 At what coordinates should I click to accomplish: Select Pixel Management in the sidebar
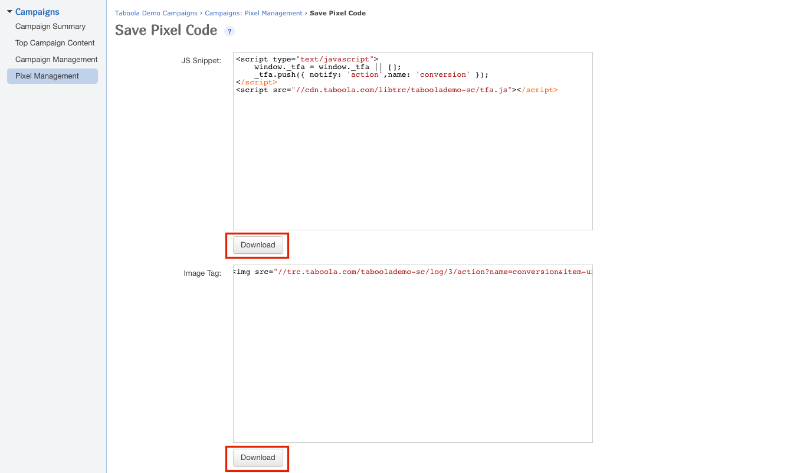53,76
